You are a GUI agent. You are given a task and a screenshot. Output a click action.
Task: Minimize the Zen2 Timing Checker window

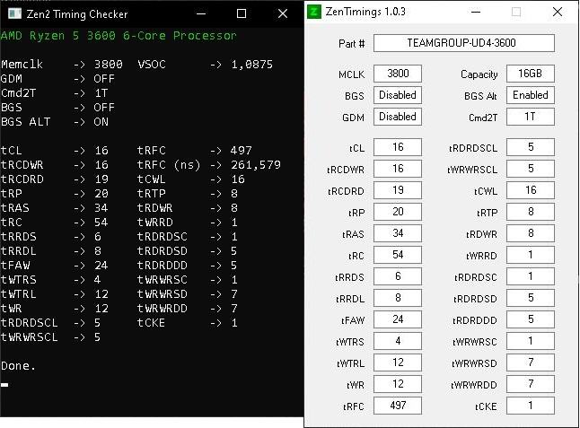pyautogui.click(x=201, y=14)
